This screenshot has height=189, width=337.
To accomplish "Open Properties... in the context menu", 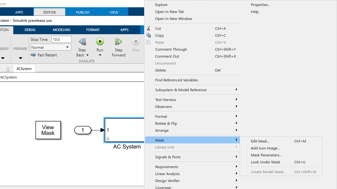I will 260,5.
